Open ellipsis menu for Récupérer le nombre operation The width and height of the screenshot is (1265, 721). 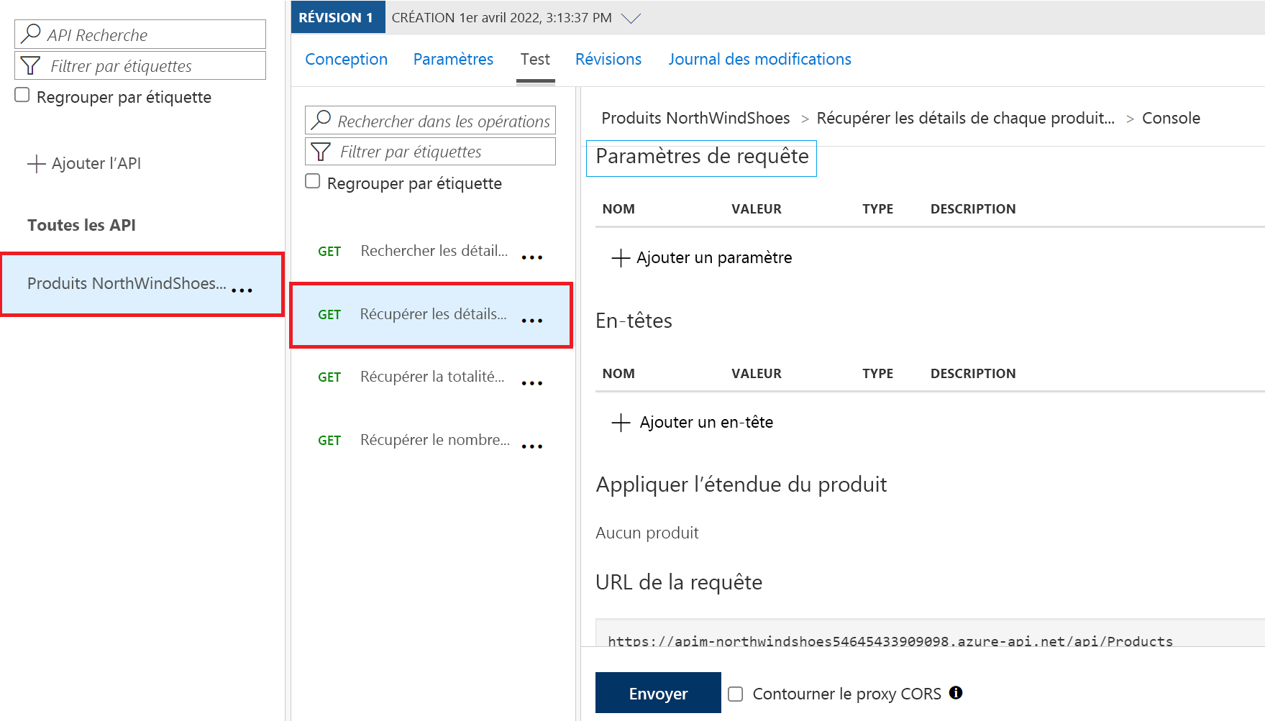[532, 446]
